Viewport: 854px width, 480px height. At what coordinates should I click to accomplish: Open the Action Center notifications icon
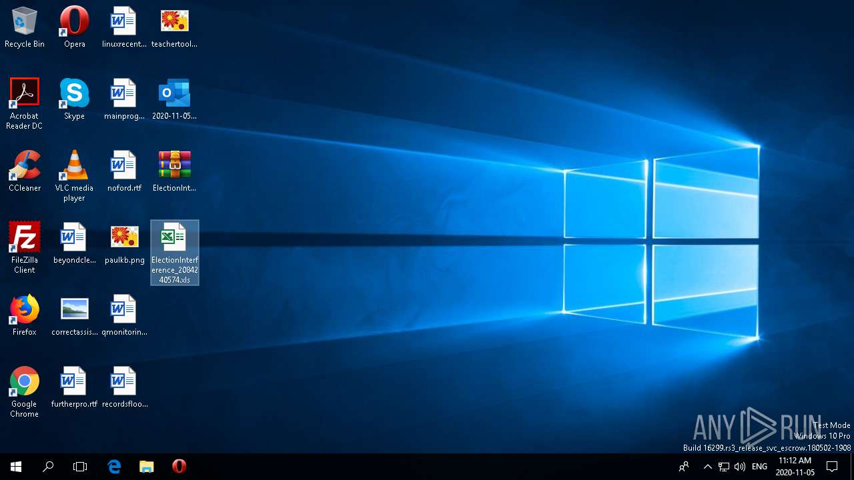[832, 467]
